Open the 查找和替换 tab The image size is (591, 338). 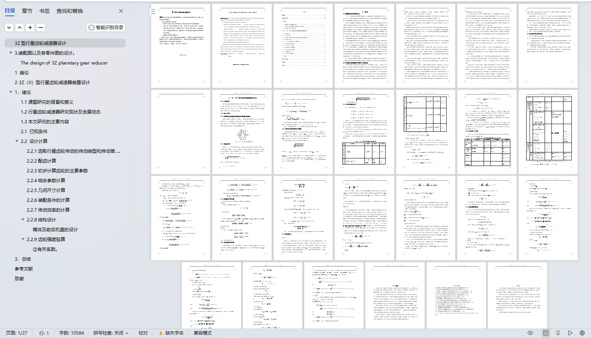tap(70, 11)
